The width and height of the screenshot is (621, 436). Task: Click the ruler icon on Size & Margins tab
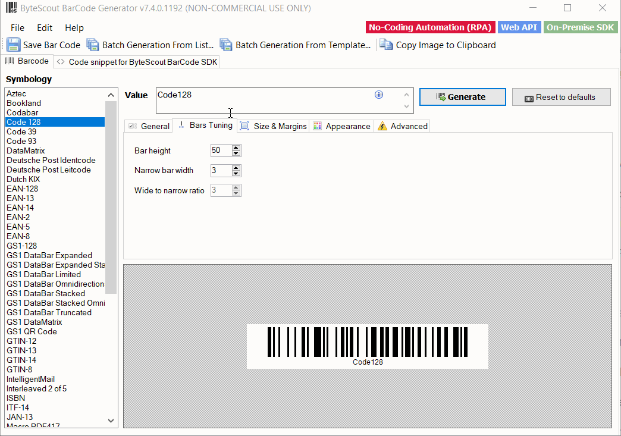(x=244, y=126)
